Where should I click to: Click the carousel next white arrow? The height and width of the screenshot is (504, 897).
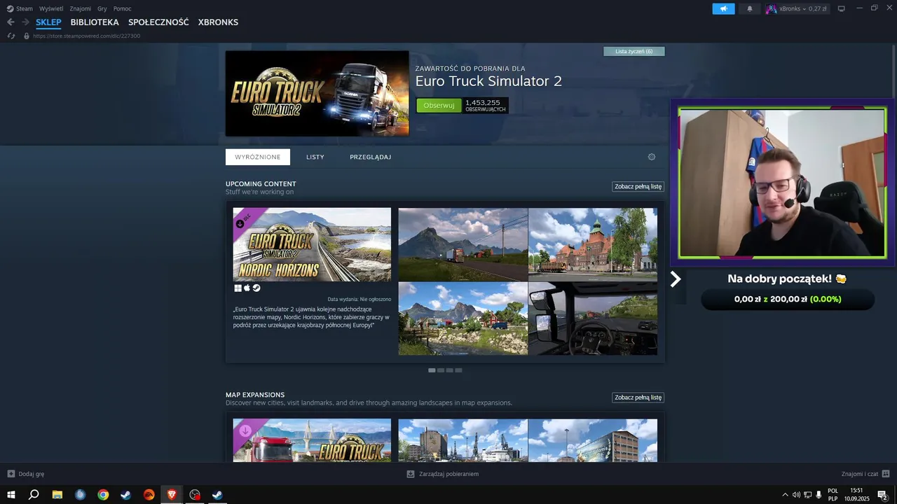[x=676, y=279]
